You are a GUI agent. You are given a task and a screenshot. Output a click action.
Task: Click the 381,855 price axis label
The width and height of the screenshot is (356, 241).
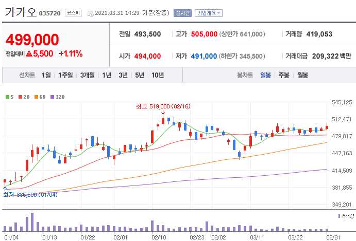point(342,188)
